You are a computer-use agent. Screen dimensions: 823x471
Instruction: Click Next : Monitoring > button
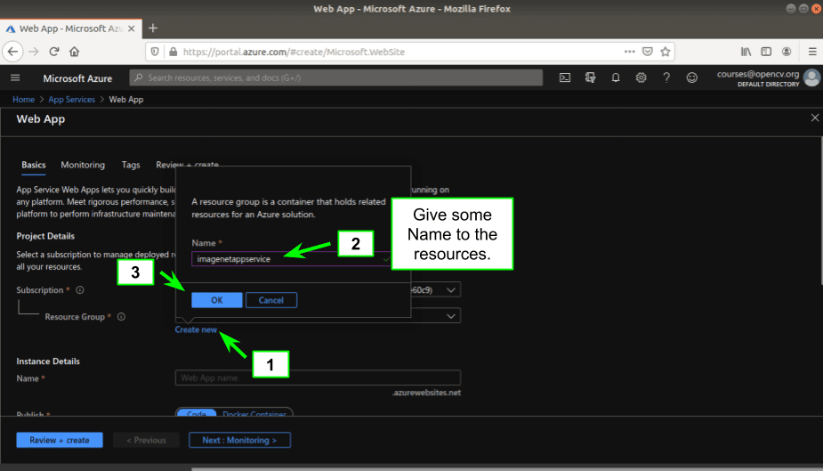[239, 440]
